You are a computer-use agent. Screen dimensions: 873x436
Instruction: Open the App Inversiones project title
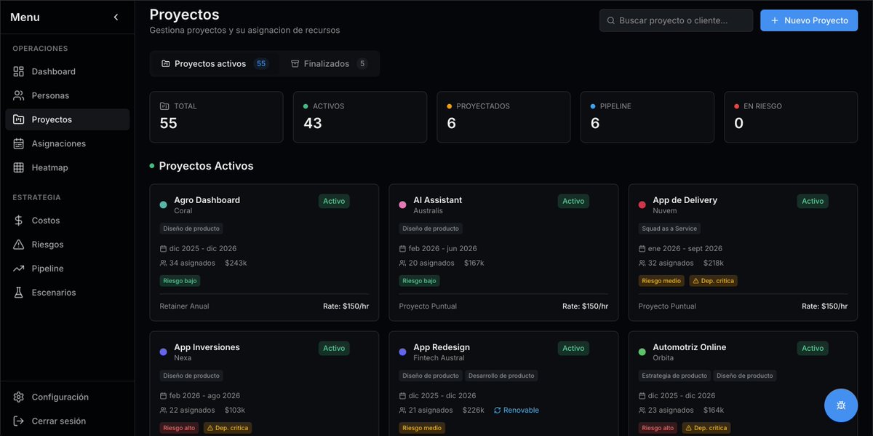point(207,347)
